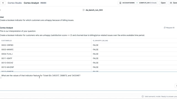Select the da_bench_run_343 file name

tap(94, 10)
